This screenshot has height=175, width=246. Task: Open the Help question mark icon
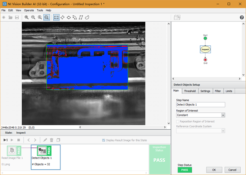click(x=242, y=17)
